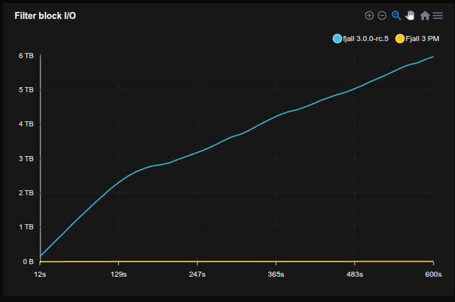The height and width of the screenshot is (302, 455).
Task: Activate the selection zoom magnifier tool
Action: click(x=396, y=15)
